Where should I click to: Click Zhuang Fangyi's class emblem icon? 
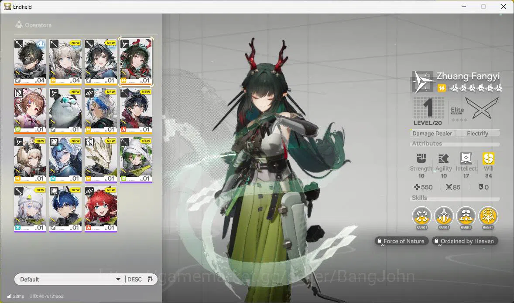coord(422,81)
